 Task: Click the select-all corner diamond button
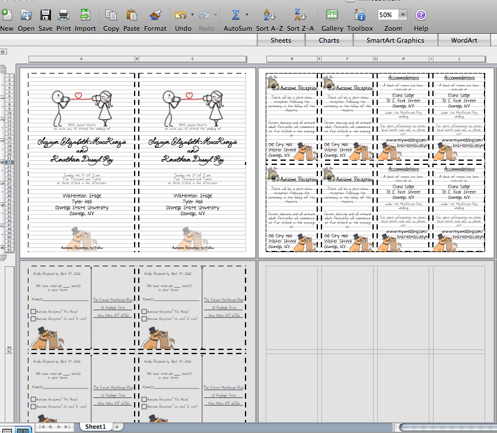point(3,52)
